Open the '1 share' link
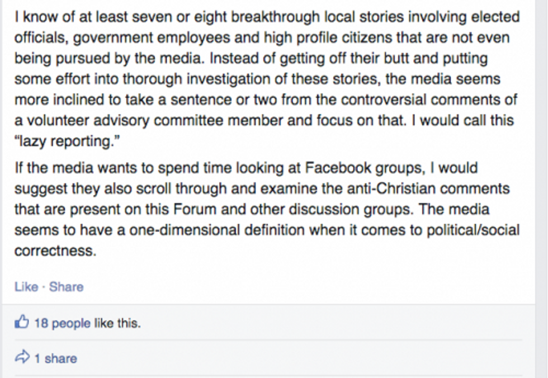This screenshot has width=548, height=378. tap(55, 358)
